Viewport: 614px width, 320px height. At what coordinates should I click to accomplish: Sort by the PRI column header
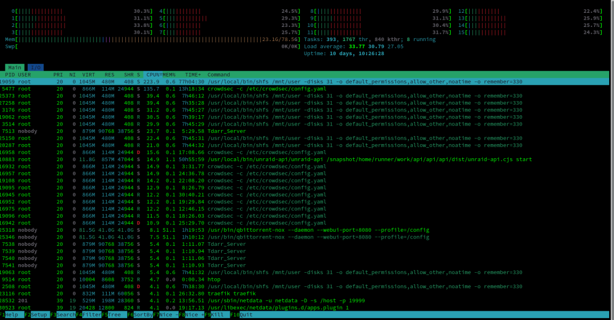pyautogui.click(x=58, y=74)
